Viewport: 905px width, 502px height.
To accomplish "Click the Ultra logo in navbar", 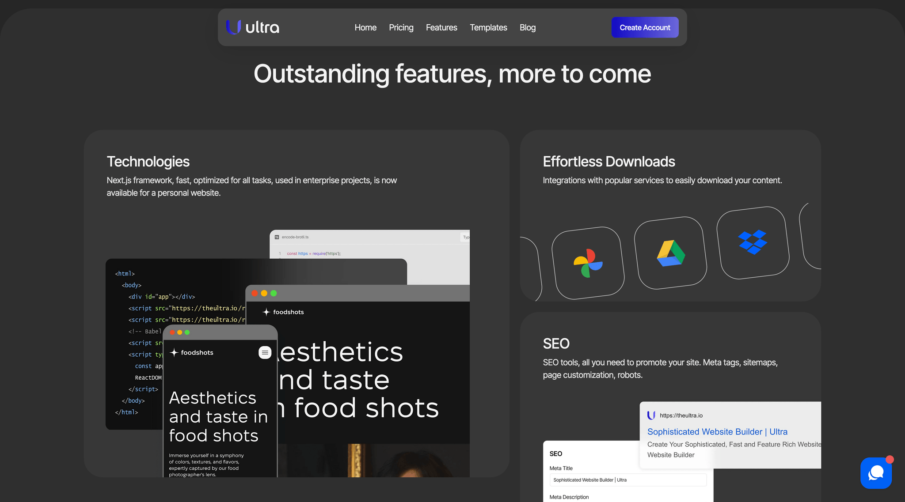I will click(252, 27).
